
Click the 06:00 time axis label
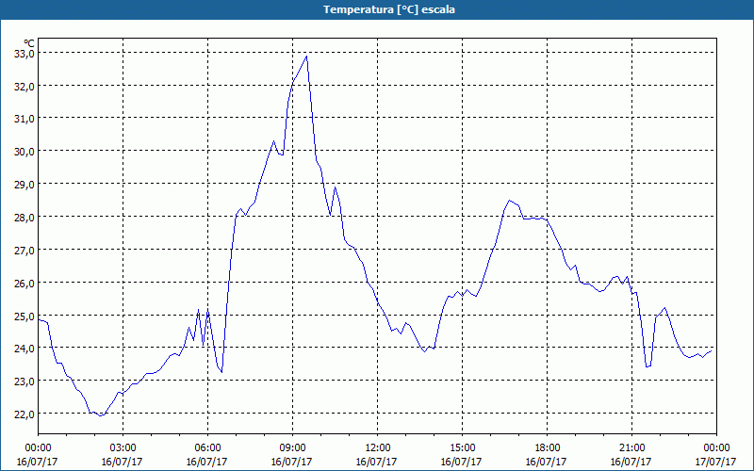pyautogui.click(x=207, y=448)
